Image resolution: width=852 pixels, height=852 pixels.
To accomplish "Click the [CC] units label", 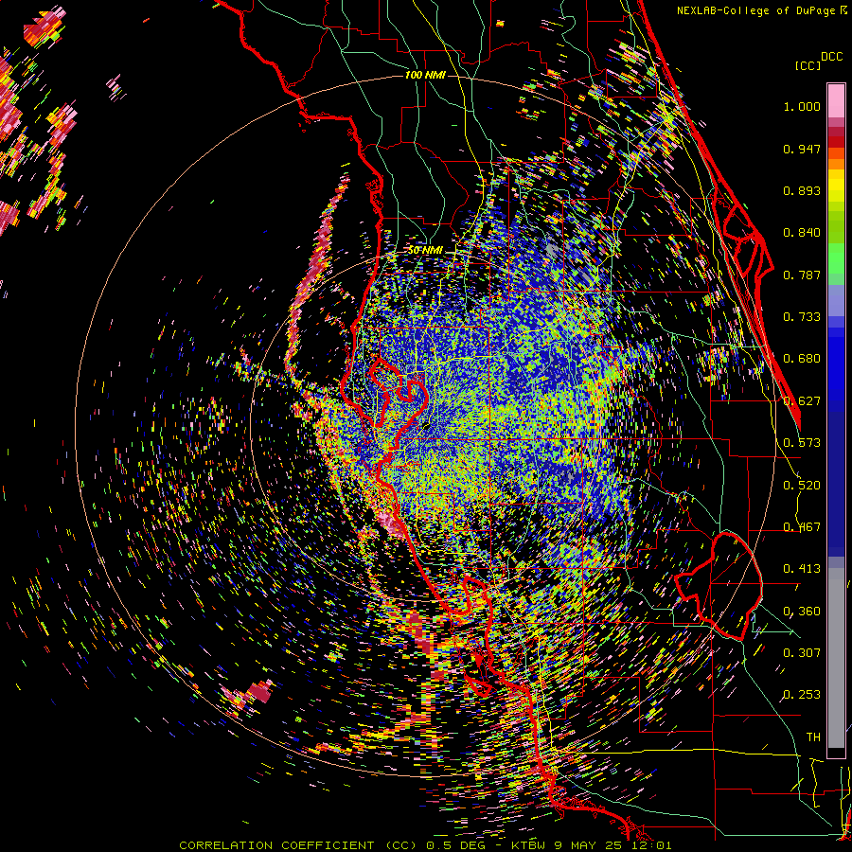I will (x=808, y=65).
